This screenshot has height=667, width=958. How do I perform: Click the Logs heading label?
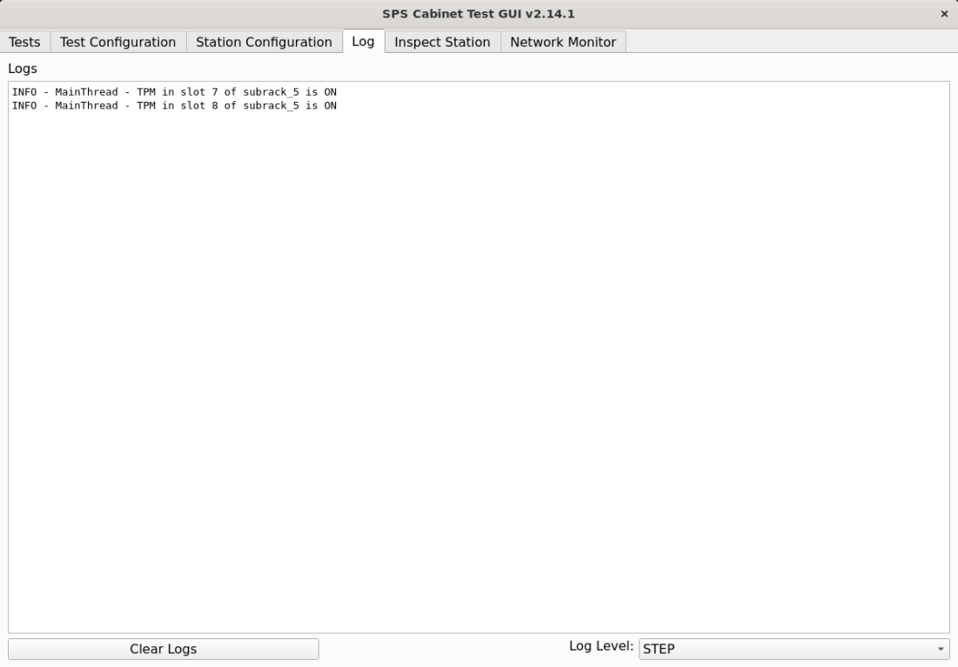(x=23, y=69)
